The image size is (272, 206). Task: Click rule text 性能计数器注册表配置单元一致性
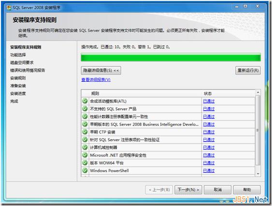click(x=119, y=117)
